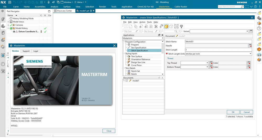
Task: Switch to the Legal tab in Mastertrim dialog
Action: [x=36, y=51]
